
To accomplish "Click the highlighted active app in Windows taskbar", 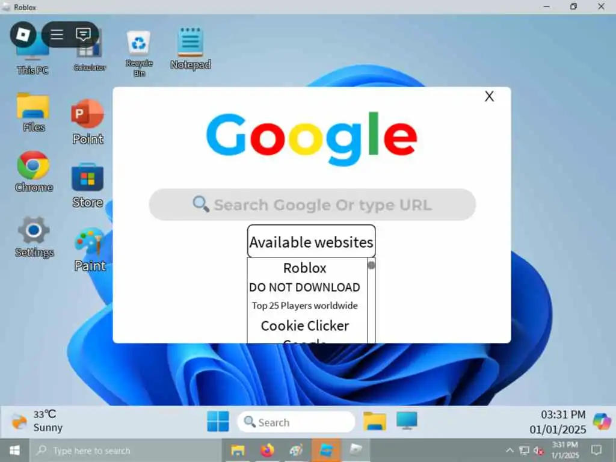I will (326, 450).
